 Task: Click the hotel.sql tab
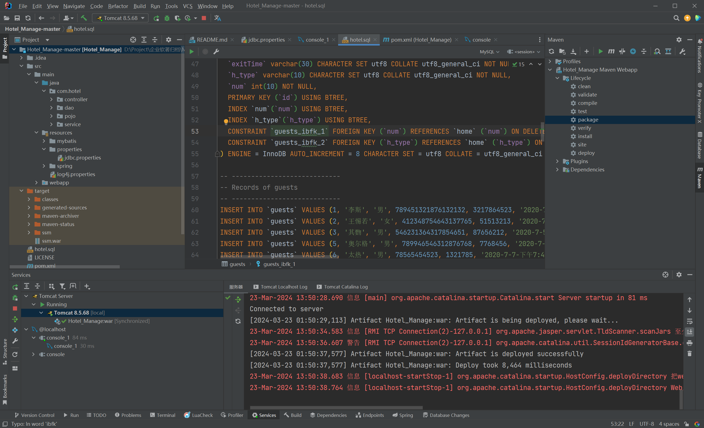click(x=359, y=39)
